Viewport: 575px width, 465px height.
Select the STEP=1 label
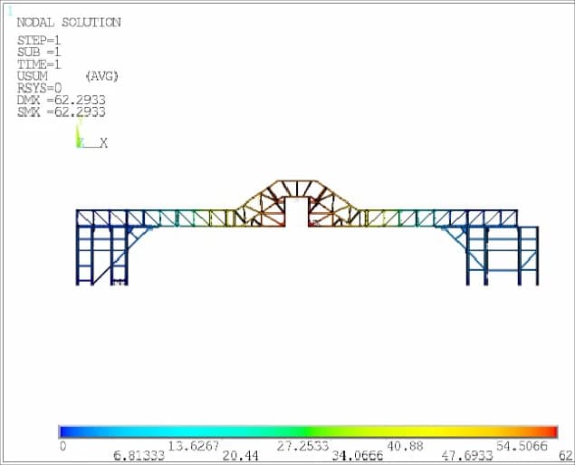[x=39, y=40]
